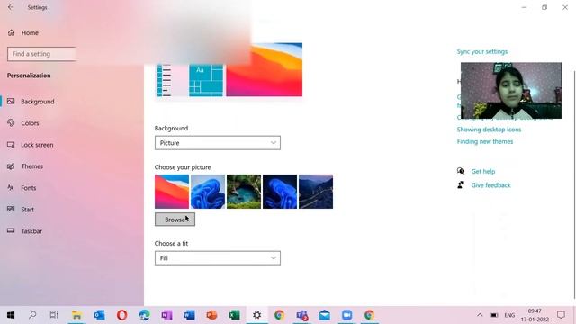Viewport: 576px width, 324px height.
Task: Open the Sync your settings link
Action: tap(482, 52)
